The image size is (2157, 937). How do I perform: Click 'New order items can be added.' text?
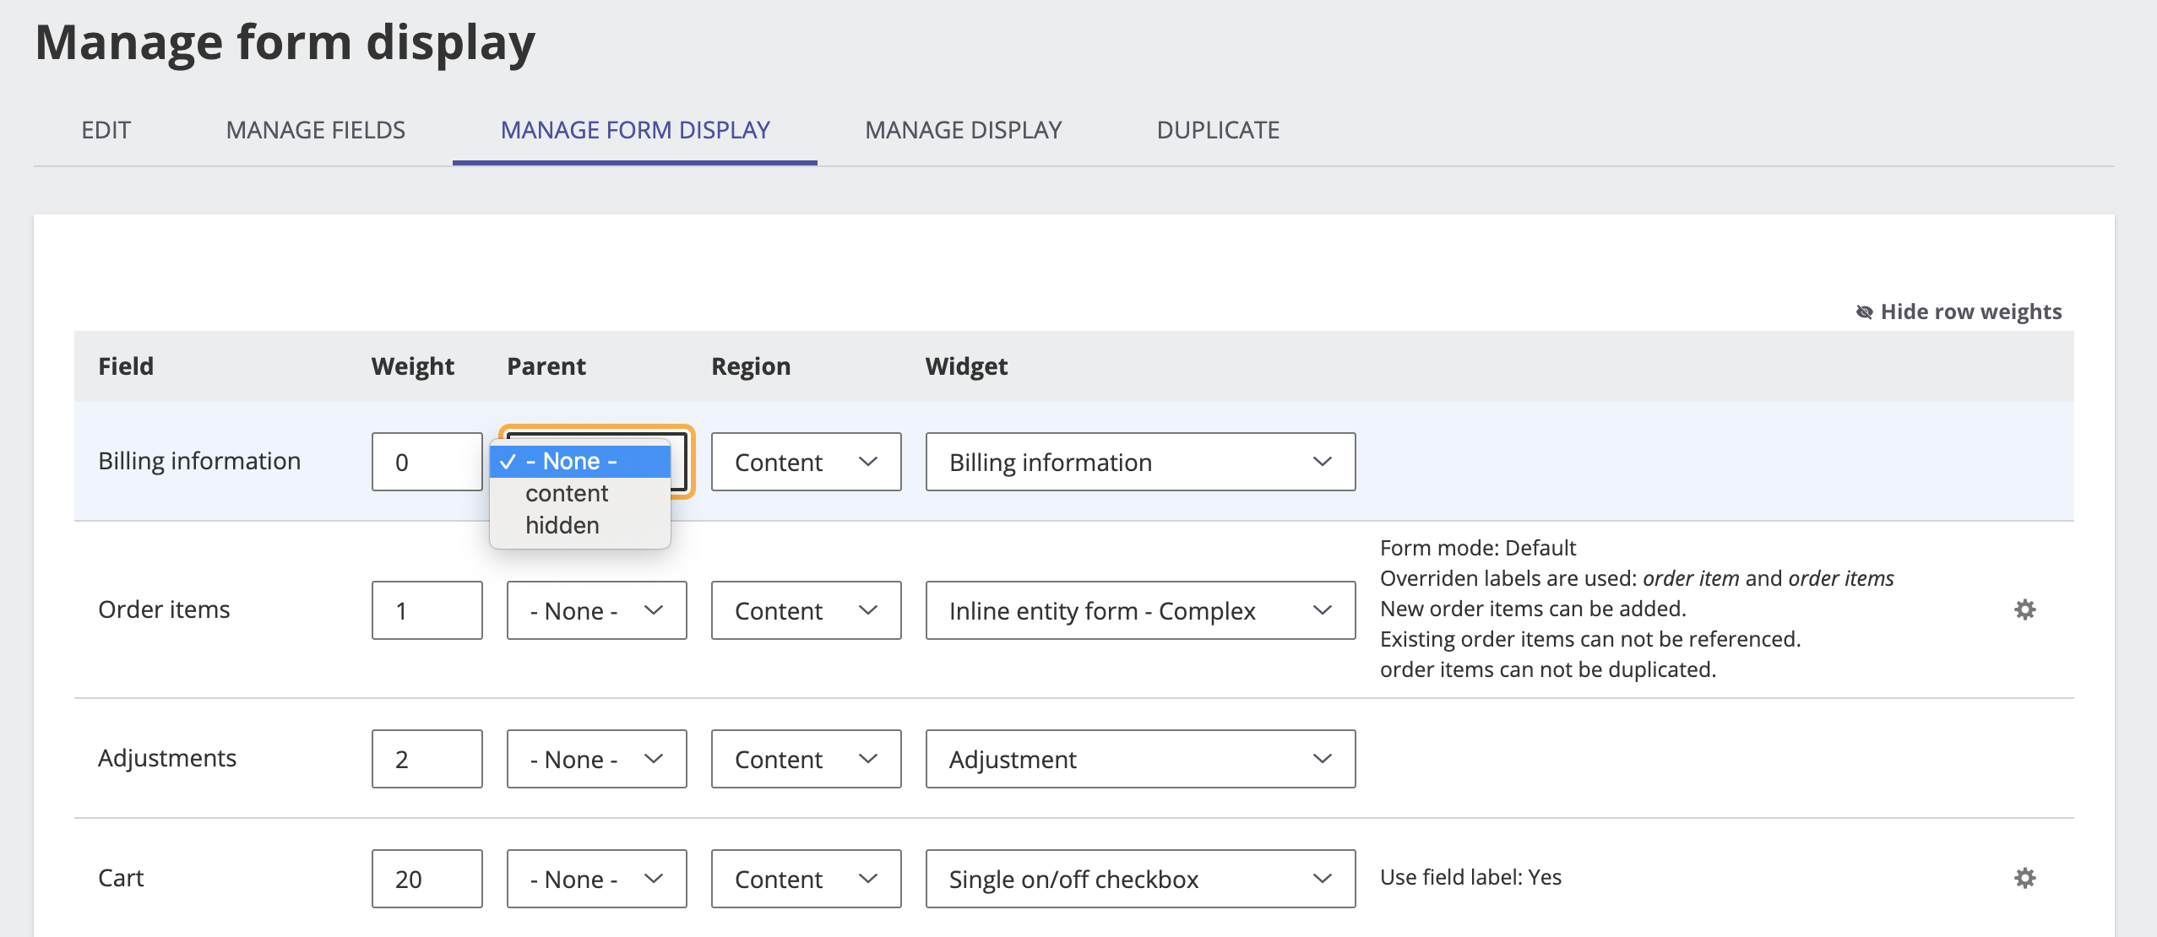(1532, 609)
